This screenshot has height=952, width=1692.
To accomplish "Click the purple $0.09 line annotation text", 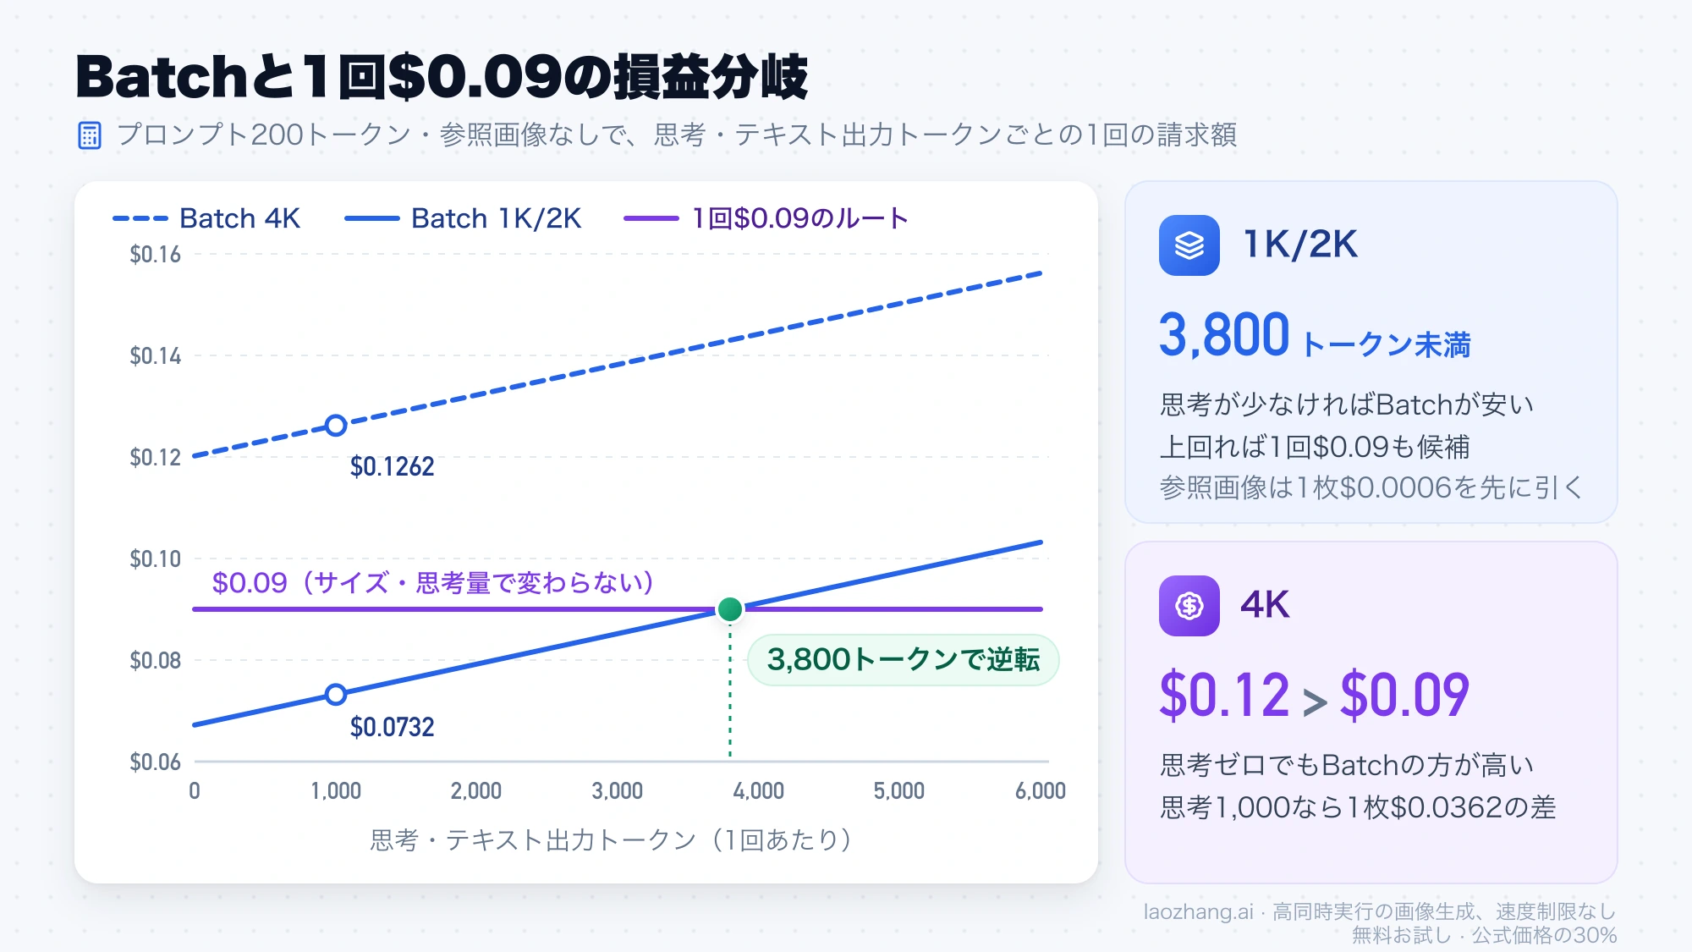I will (432, 583).
